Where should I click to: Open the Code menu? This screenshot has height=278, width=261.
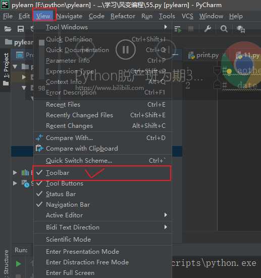96,16
